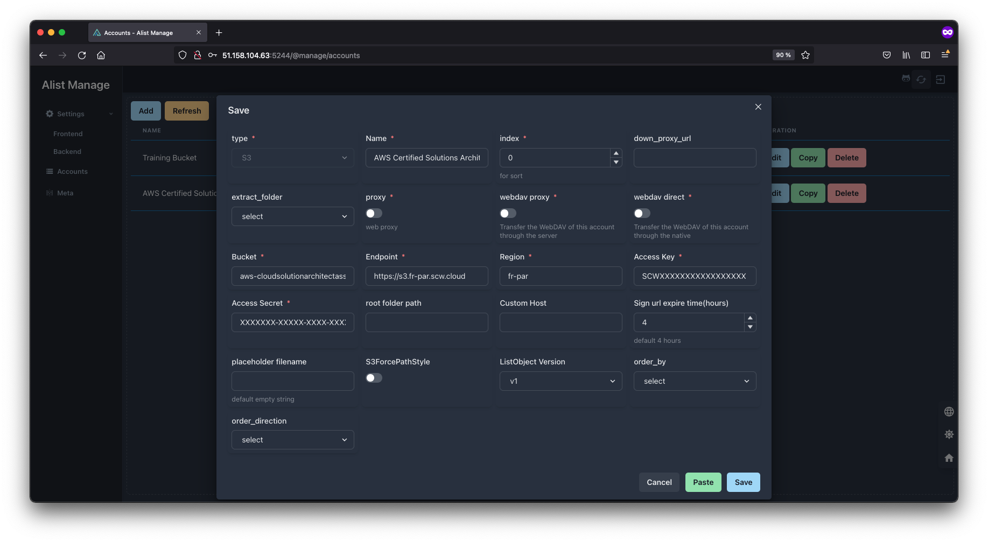Screen dimensions: 988x542
Task: Open the extract_folder select dropdown
Action: [x=293, y=216]
